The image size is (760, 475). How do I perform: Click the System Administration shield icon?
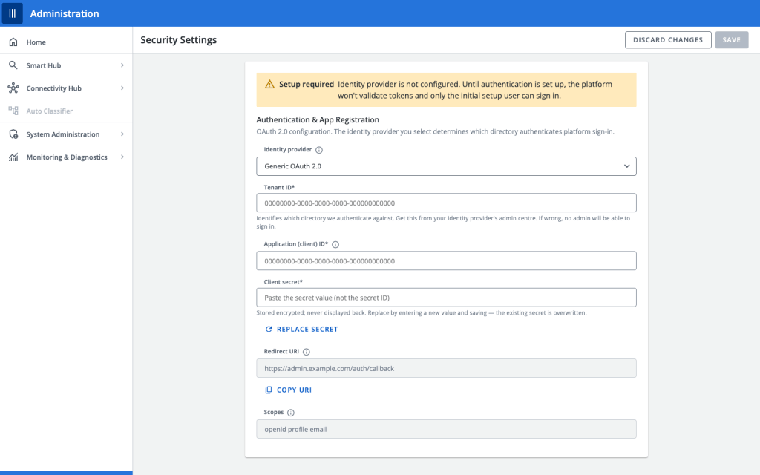(13, 134)
